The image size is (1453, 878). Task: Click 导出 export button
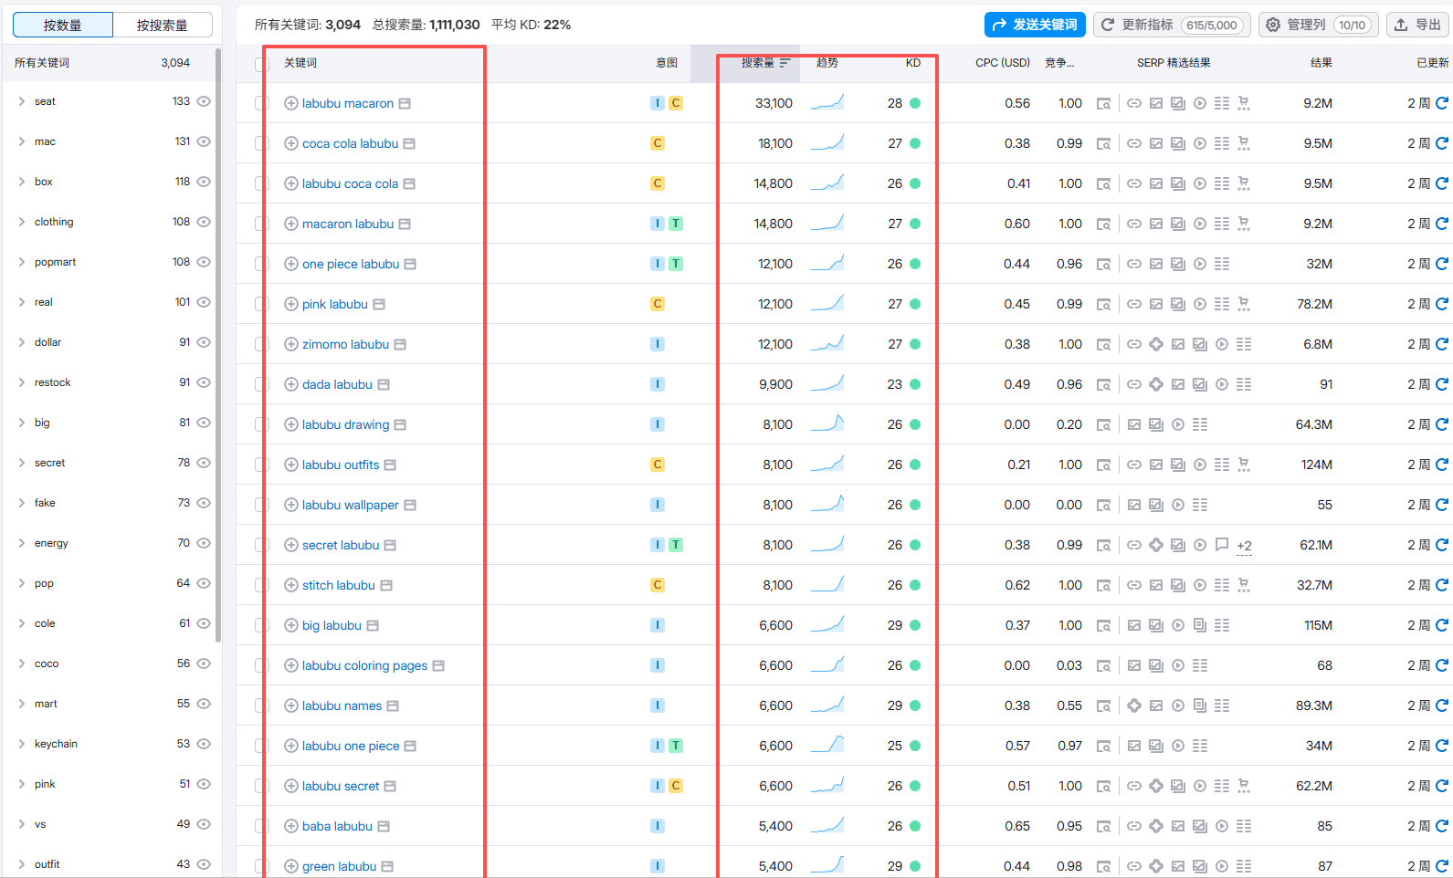click(x=1417, y=25)
